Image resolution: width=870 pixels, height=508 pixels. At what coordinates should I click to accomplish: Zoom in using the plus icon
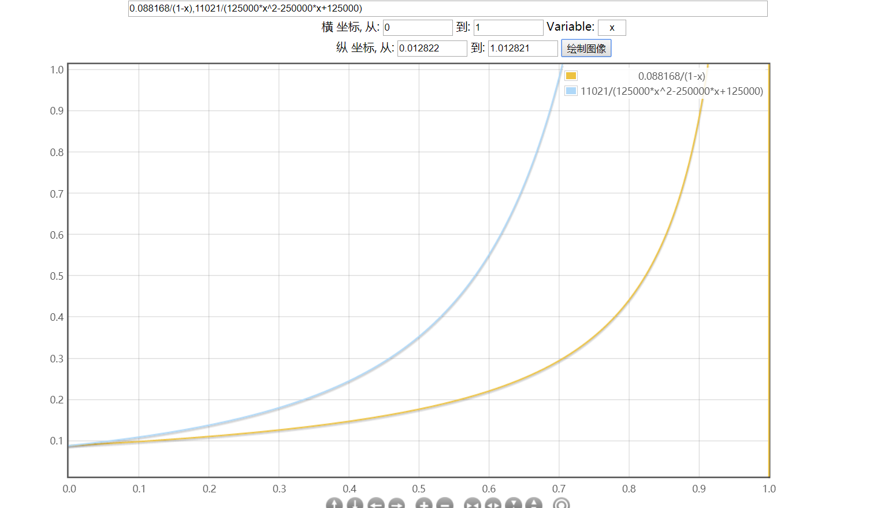click(423, 504)
